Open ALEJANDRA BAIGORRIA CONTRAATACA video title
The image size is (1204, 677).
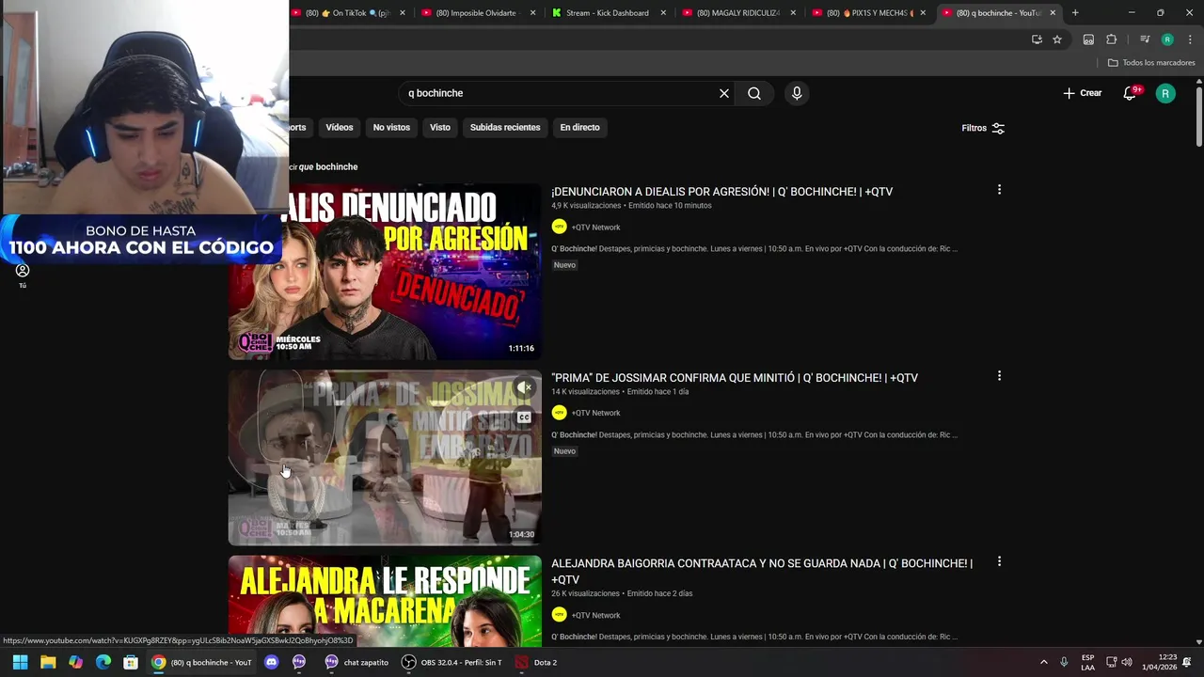tap(762, 571)
